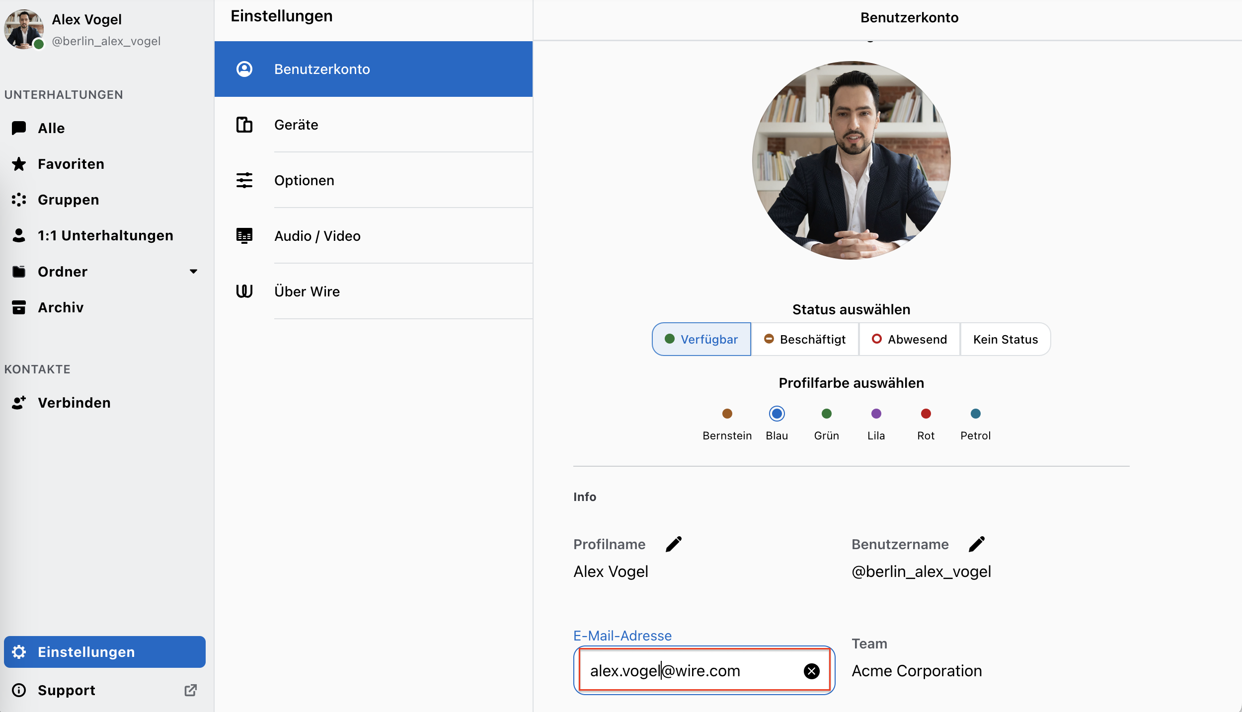
Task: Click the Audio / Video icon
Action: click(x=244, y=236)
